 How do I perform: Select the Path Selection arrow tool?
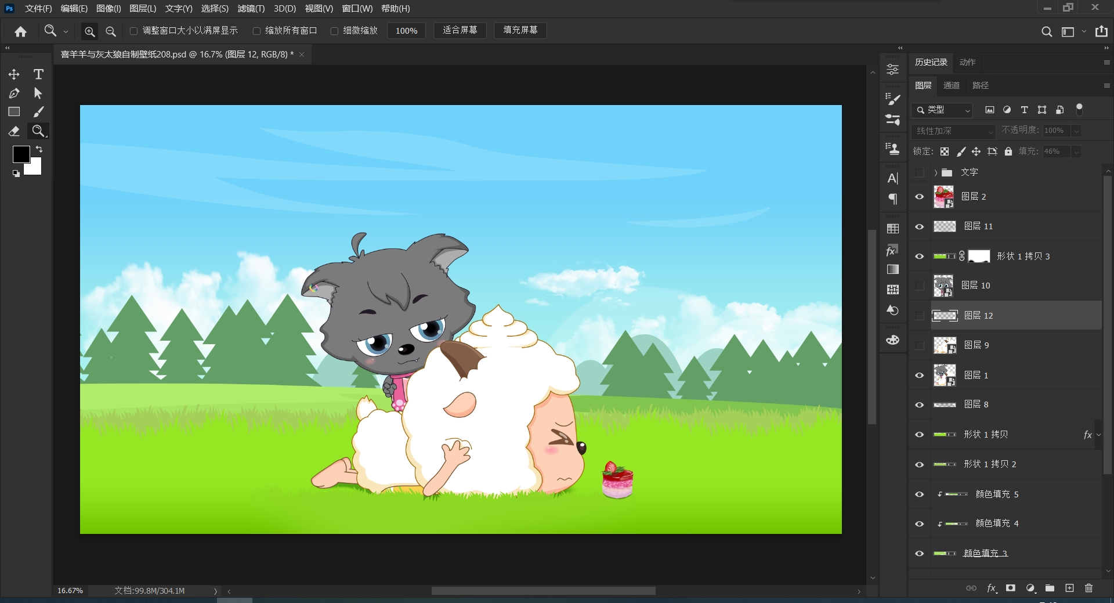coord(38,93)
